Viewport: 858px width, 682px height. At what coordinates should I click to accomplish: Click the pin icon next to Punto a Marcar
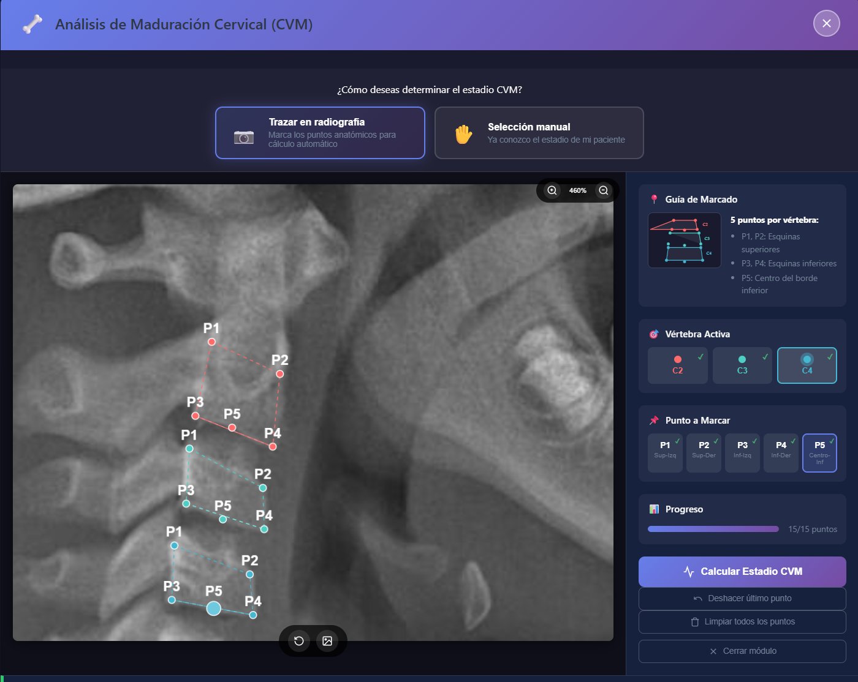pyautogui.click(x=653, y=421)
